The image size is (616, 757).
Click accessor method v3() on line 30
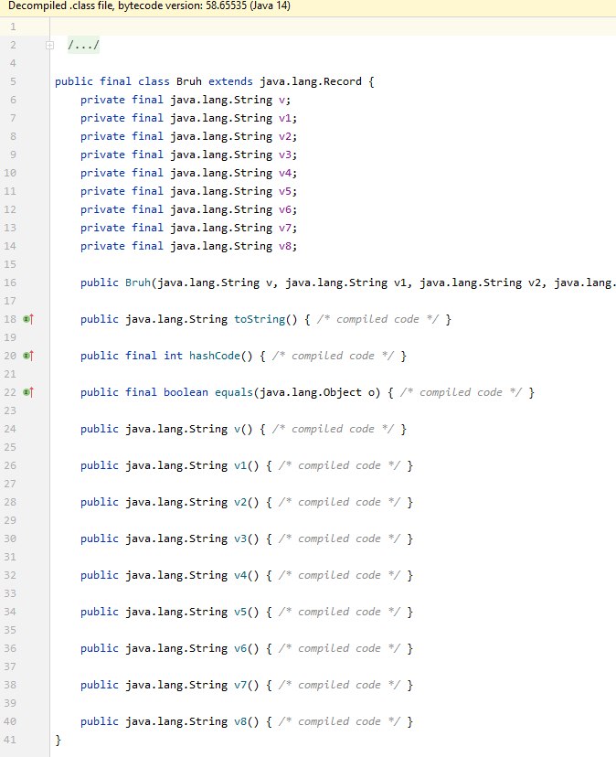tap(240, 538)
